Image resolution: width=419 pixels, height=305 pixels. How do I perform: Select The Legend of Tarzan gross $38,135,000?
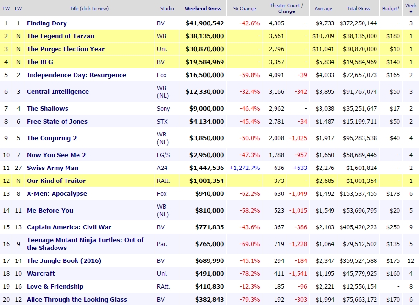click(x=205, y=36)
